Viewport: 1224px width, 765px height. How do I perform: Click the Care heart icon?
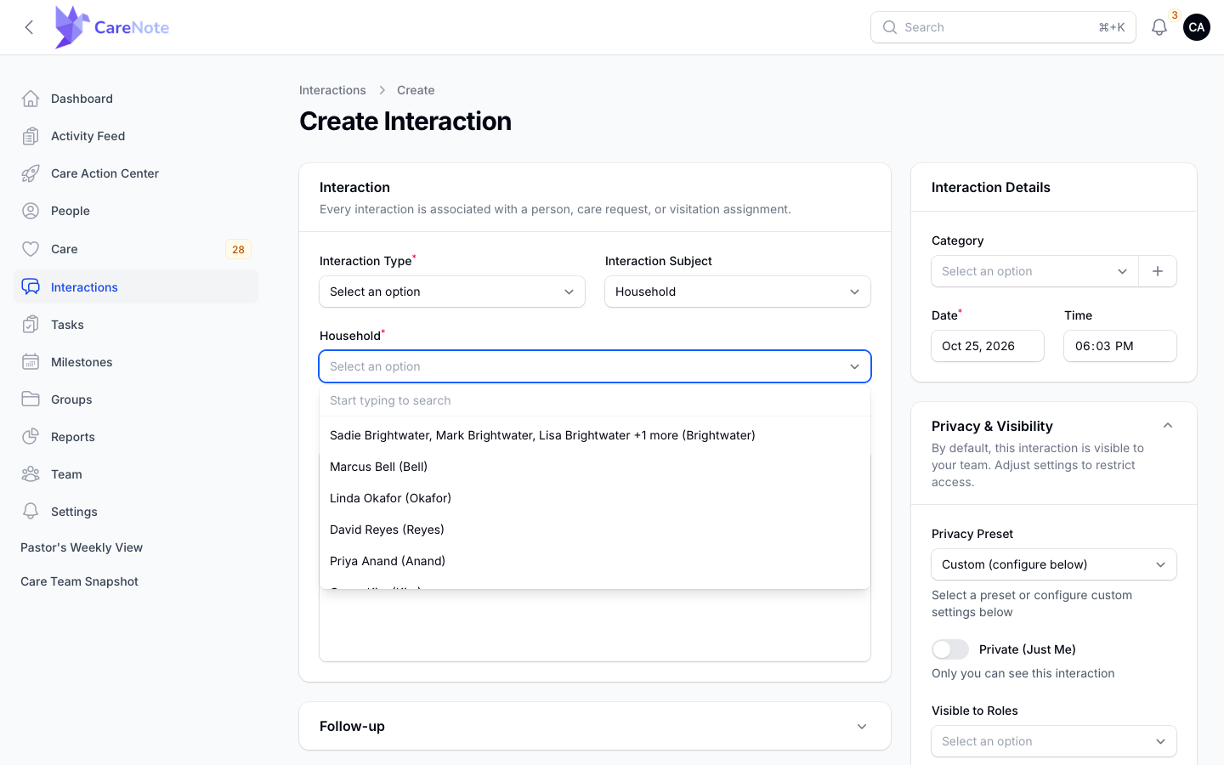click(x=31, y=249)
